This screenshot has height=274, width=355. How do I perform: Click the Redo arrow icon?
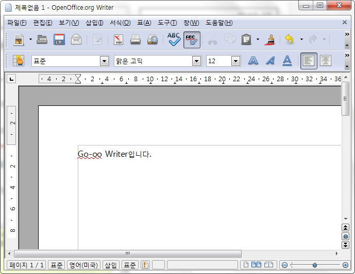(x=313, y=39)
